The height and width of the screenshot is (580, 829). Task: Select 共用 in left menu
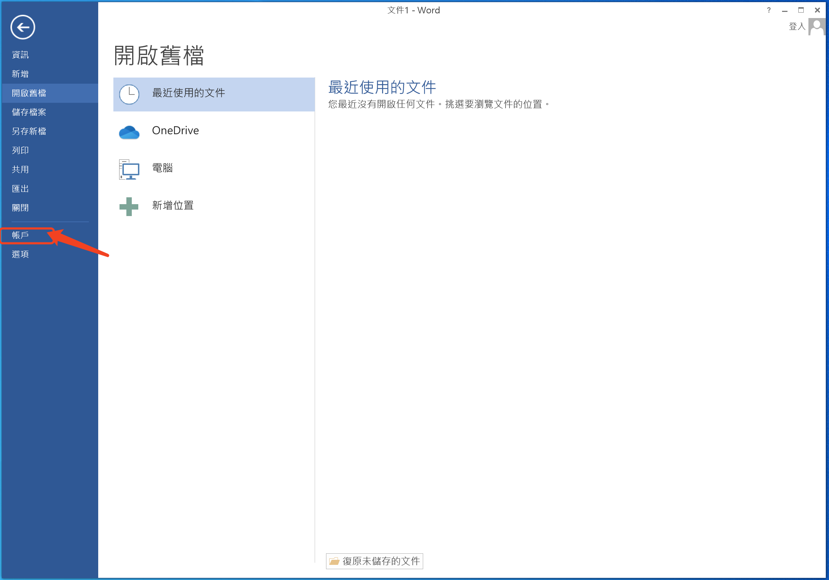[20, 170]
